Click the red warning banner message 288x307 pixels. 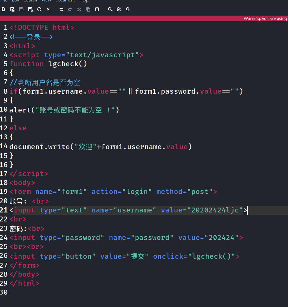pyautogui.click(x=265, y=19)
